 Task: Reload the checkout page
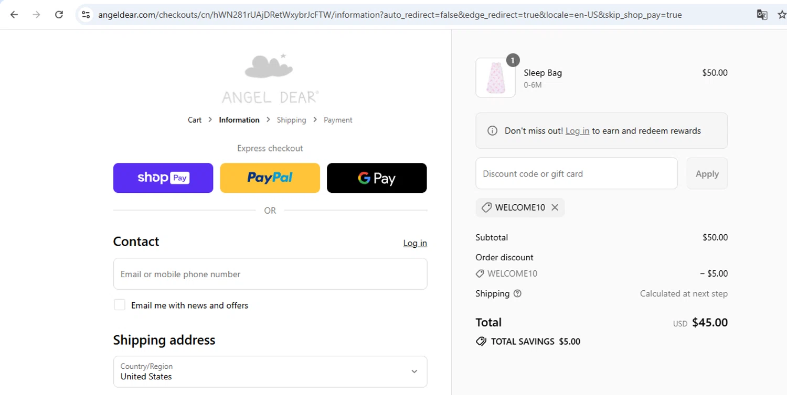[59, 15]
